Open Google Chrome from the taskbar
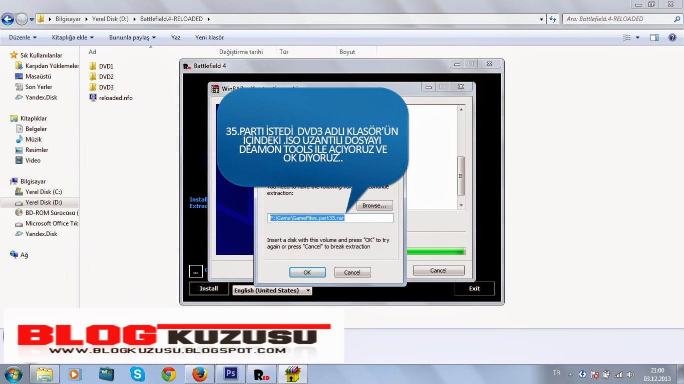 tap(168, 374)
